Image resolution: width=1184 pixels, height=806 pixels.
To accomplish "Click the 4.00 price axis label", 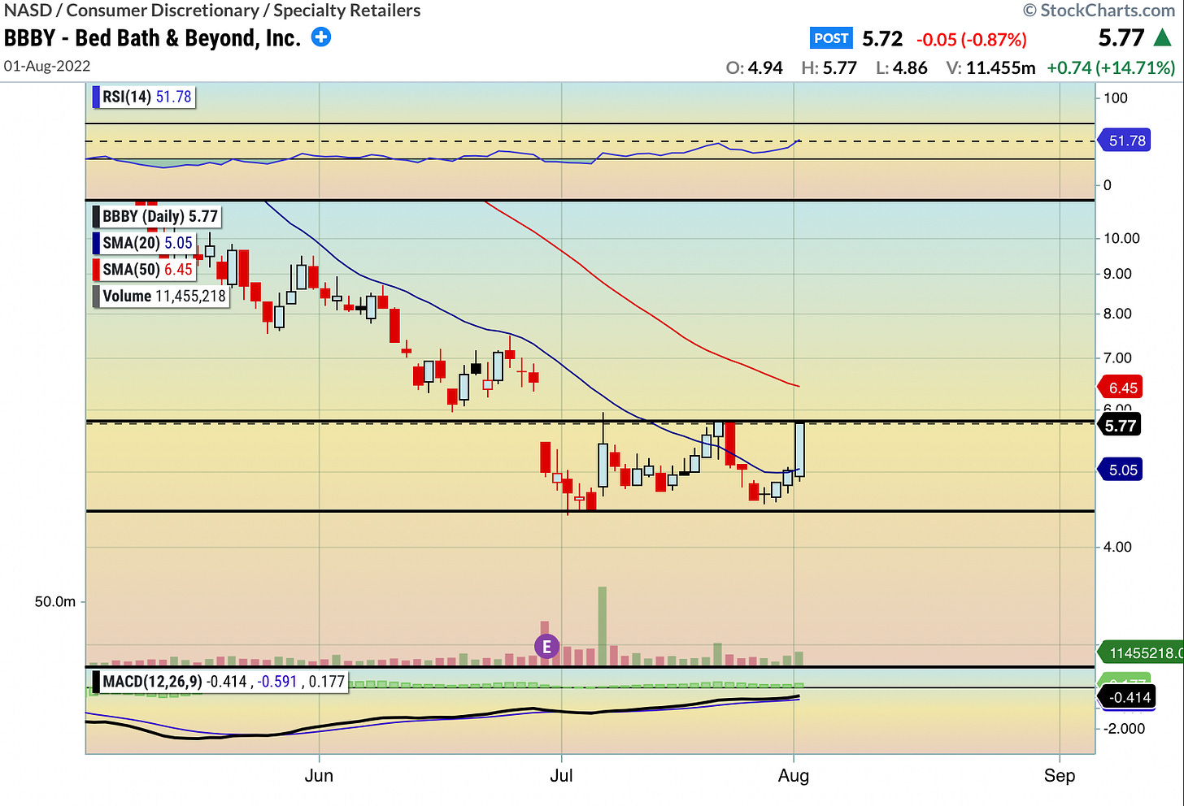I will (x=1117, y=547).
